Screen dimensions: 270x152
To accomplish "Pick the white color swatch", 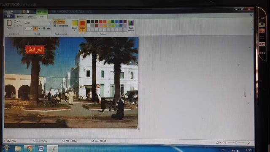I will (88, 26).
